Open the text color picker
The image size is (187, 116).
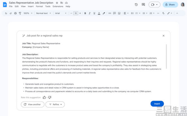click(99, 13)
